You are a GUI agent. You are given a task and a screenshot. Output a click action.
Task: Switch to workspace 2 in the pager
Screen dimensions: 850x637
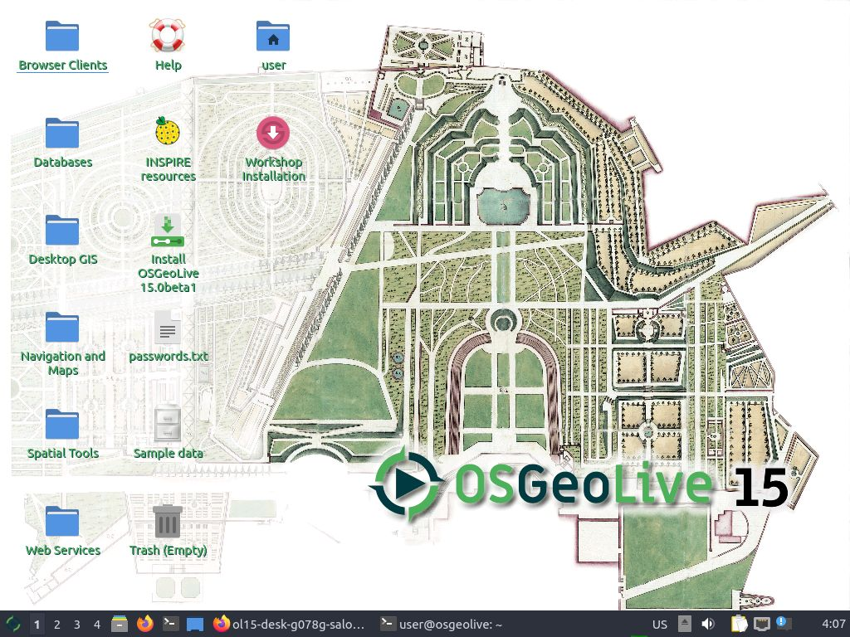tap(57, 625)
